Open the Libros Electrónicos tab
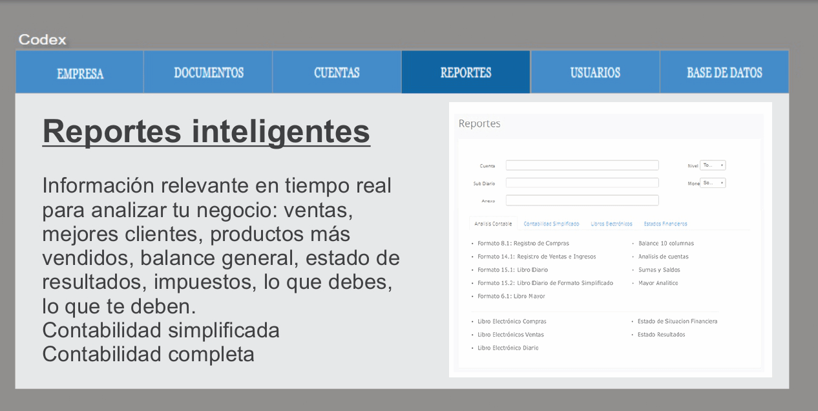818x411 pixels. click(611, 224)
